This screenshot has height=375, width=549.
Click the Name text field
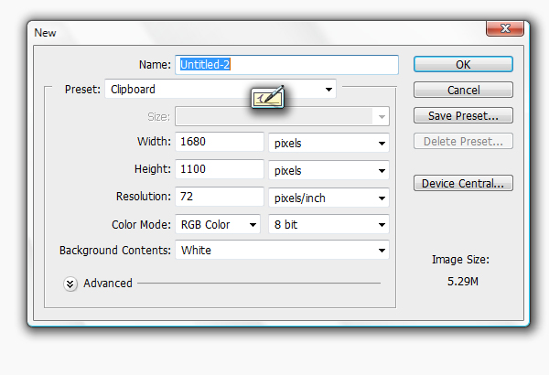point(286,65)
